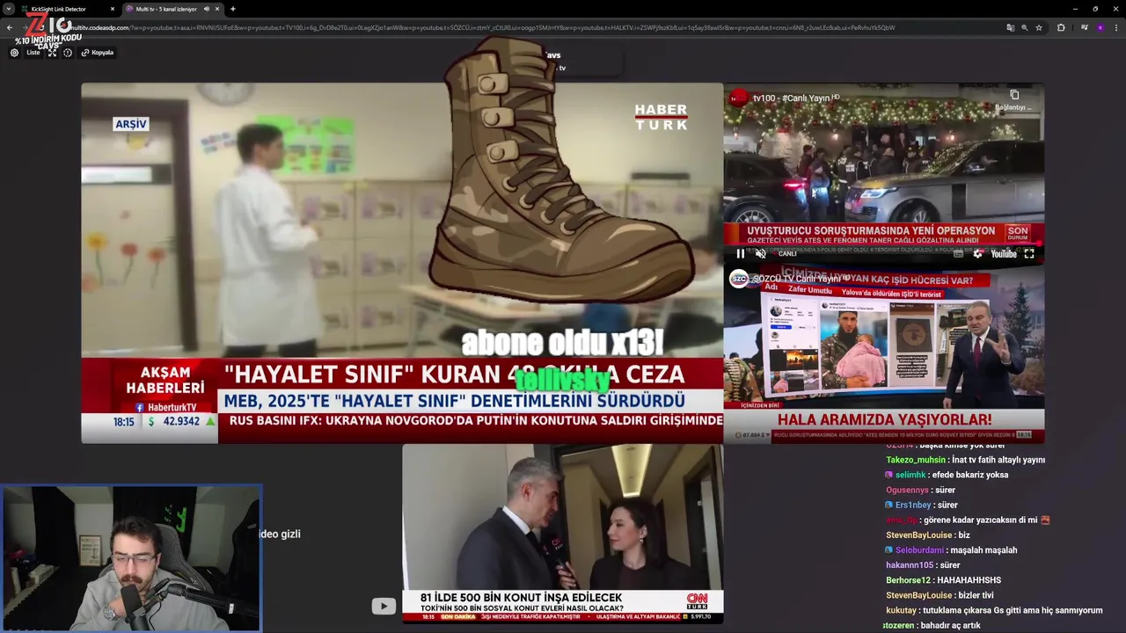The height and width of the screenshot is (633, 1126).
Task: Go back with the browser back arrow
Action: [x=9, y=27]
